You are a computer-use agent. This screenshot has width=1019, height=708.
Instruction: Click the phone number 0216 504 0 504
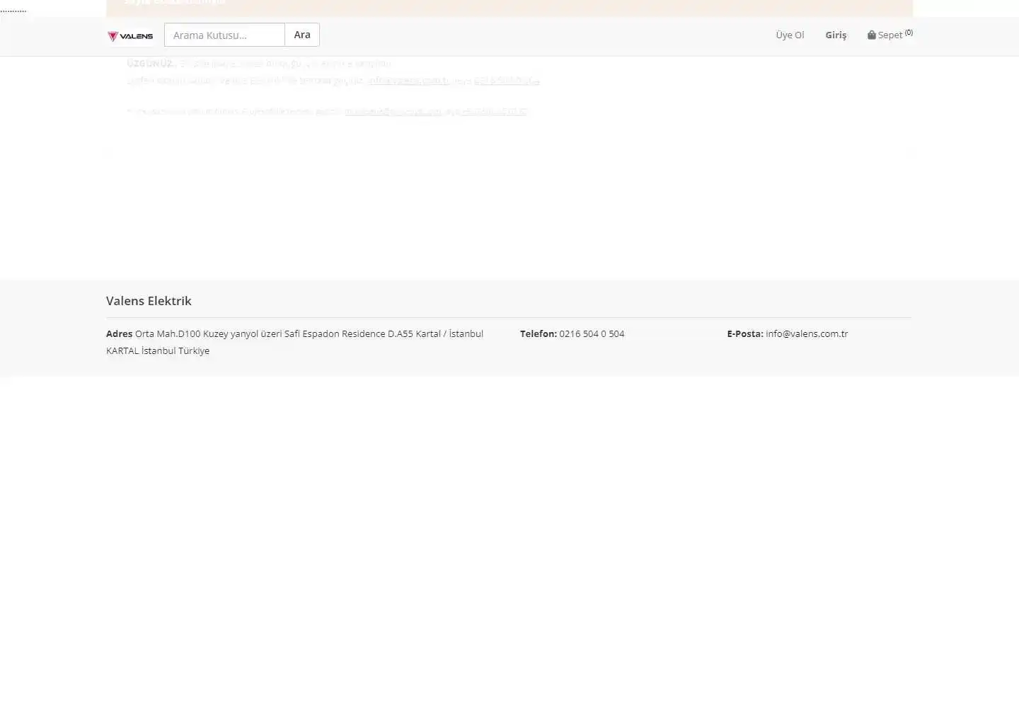(x=592, y=333)
